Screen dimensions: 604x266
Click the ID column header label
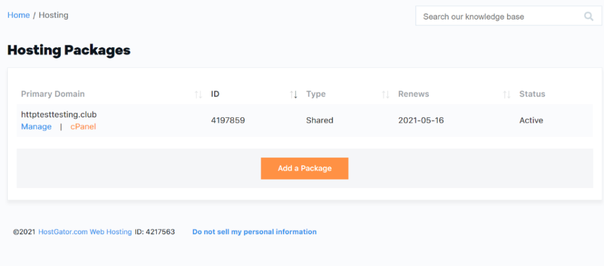[x=215, y=94]
